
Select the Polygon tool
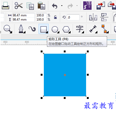[66, 29]
